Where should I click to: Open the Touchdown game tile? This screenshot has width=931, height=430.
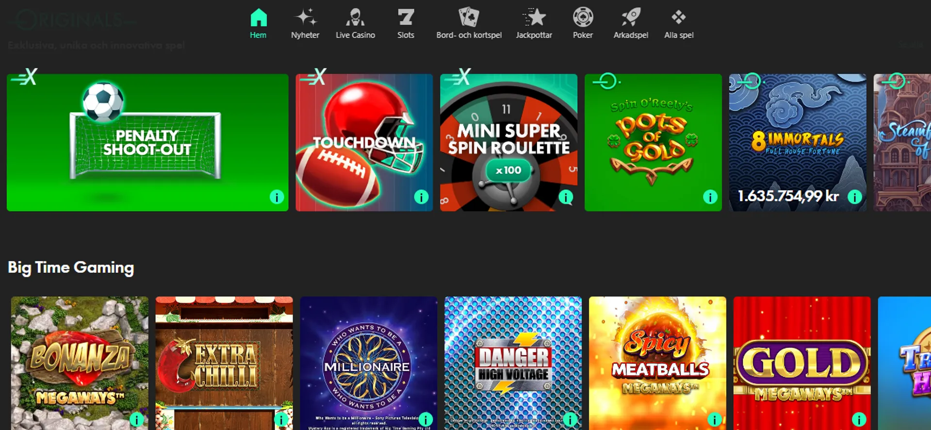[x=364, y=143]
